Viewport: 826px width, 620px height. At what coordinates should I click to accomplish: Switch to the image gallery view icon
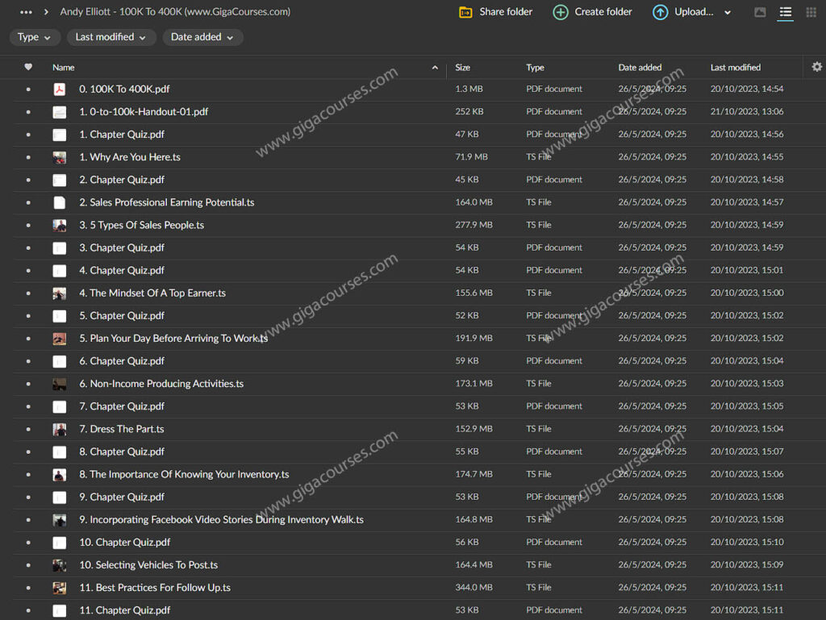pyautogui.click(x=760, y=12)
